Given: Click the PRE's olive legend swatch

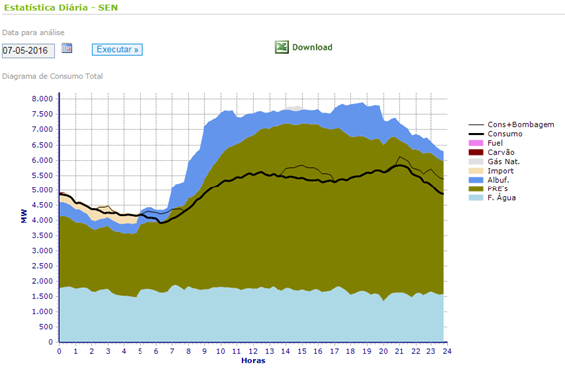Looking at the screenshot, I should coord(476,188).
